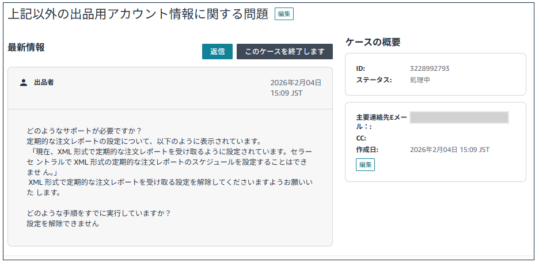
Task: Click the 設定を解除できません text
Action: [63, 224]
